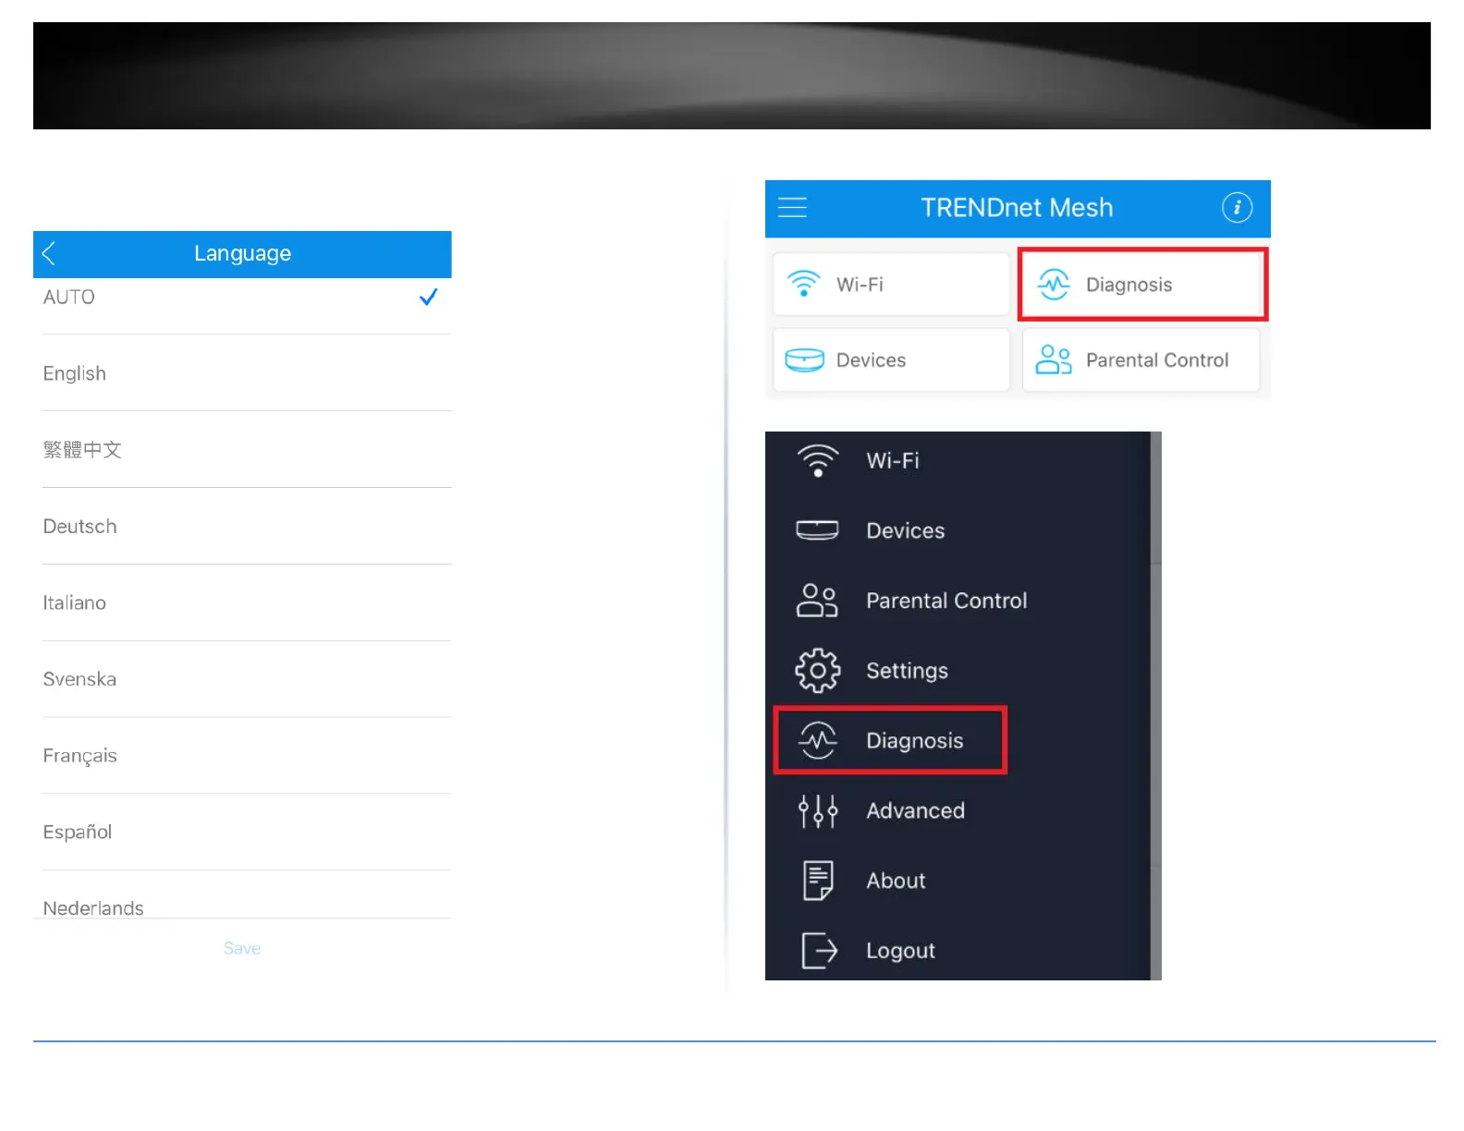Image resolution: width=1464 pixels, height=1131 pixels.
Task: Click the TRENDnet Mesh title text
Action: pyautogui.click(x=1017, y=208)
